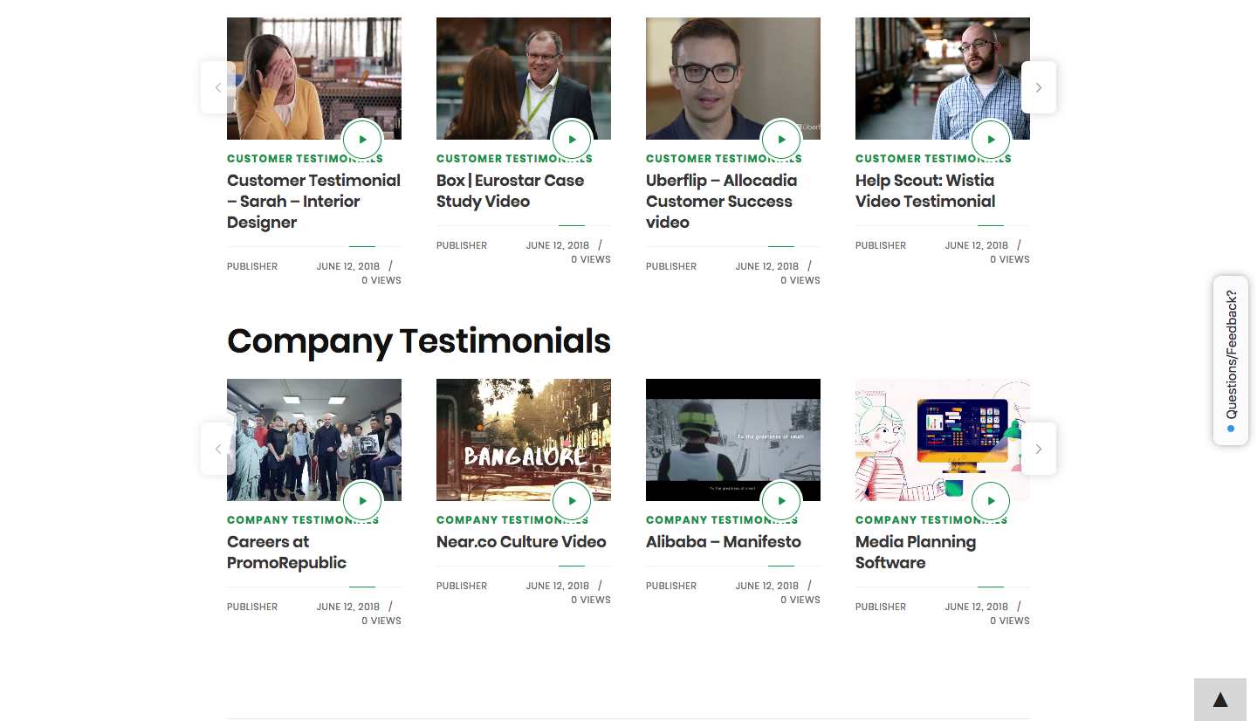Viewport: 1257px width, 721px height.
Task: Click June 12, 2018 date under Near.co video
Action: pos(558,586)
